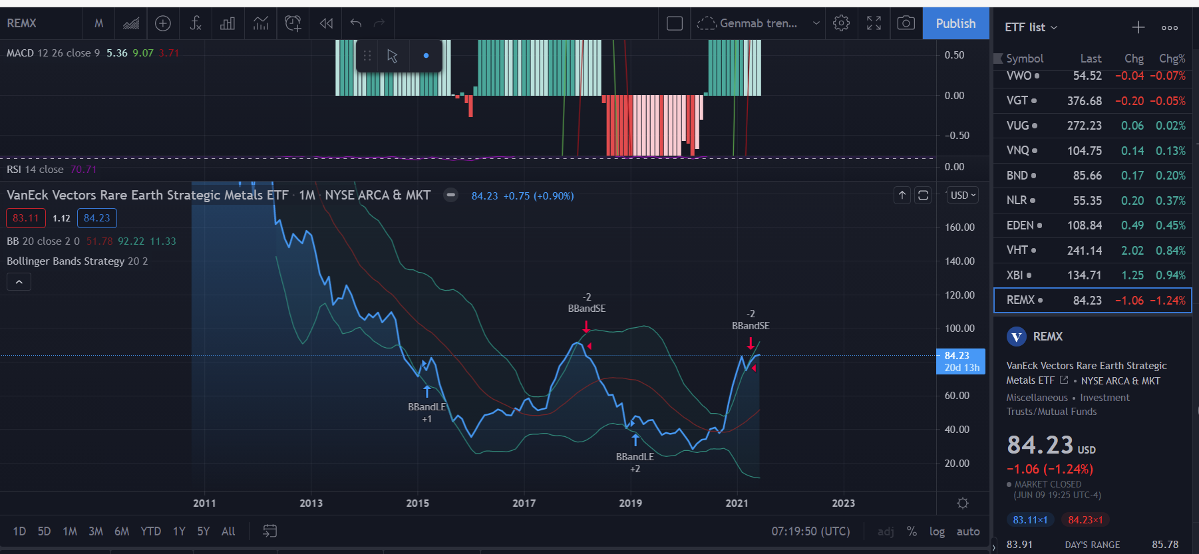Toggle log scale

(937, 531)
